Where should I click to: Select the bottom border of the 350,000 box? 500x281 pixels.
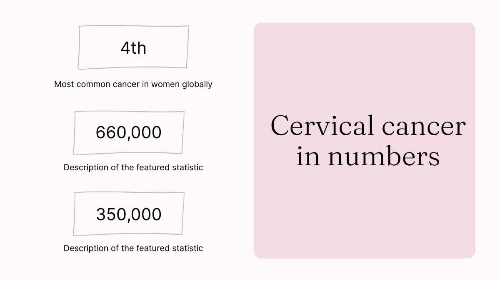pos(128,234)
